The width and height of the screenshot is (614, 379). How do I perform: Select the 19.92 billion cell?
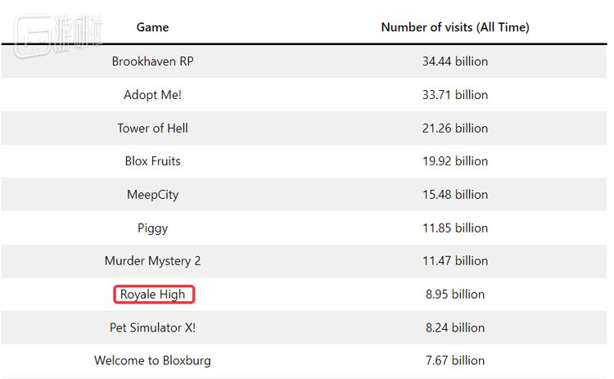tap(455, 161)
